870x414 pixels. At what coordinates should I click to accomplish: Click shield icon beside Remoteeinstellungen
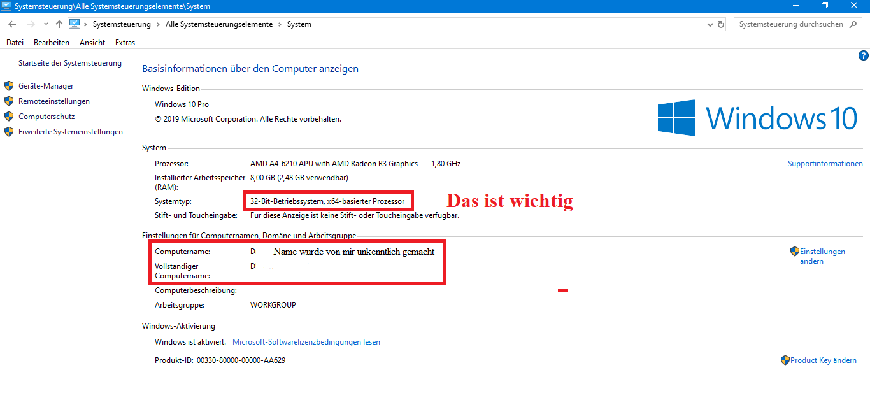pyautogui.click(x=9, y=101)
